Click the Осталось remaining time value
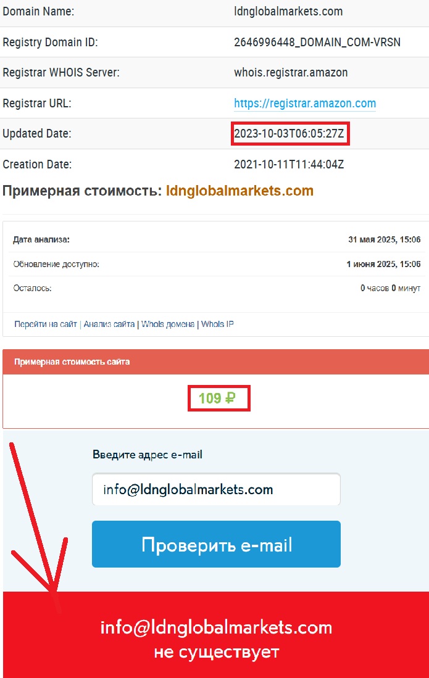Image resolution: width=429 pixels, height=678 pixels. coord(390,288)
